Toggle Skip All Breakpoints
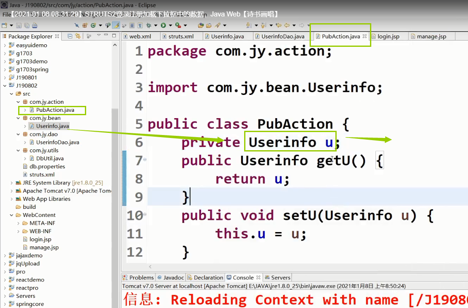The height and width of the screenshot is (308, 468). click(77, 25)
